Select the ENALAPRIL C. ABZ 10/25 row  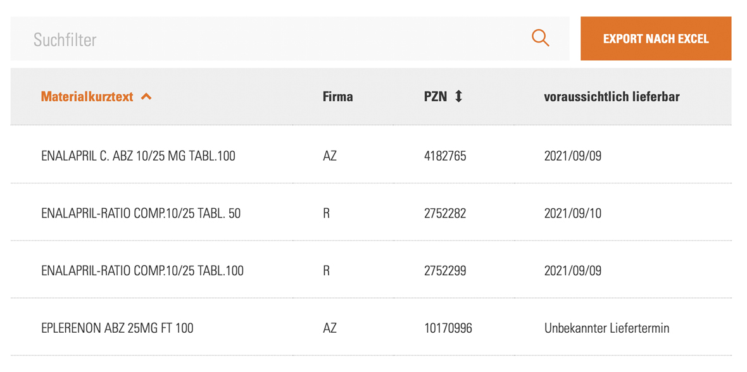tap(138, 156)
